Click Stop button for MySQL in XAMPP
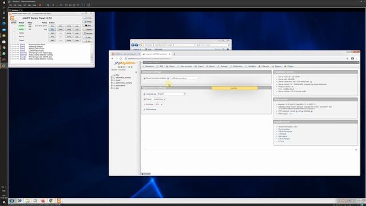Screen dimensions: 366x206 [52, 29]
